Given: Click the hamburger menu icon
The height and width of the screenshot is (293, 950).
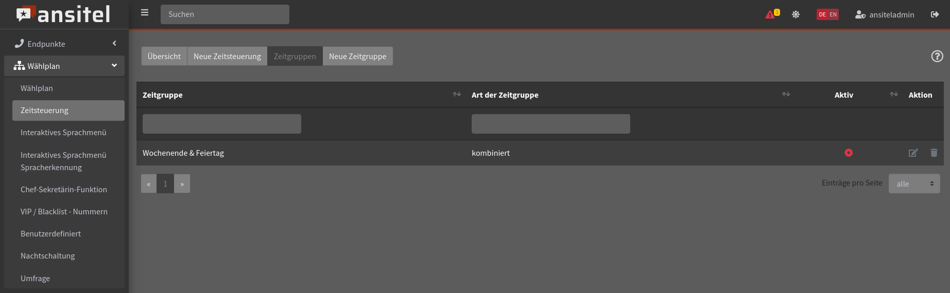Looking at the screenshot, I should pos(145,13).
